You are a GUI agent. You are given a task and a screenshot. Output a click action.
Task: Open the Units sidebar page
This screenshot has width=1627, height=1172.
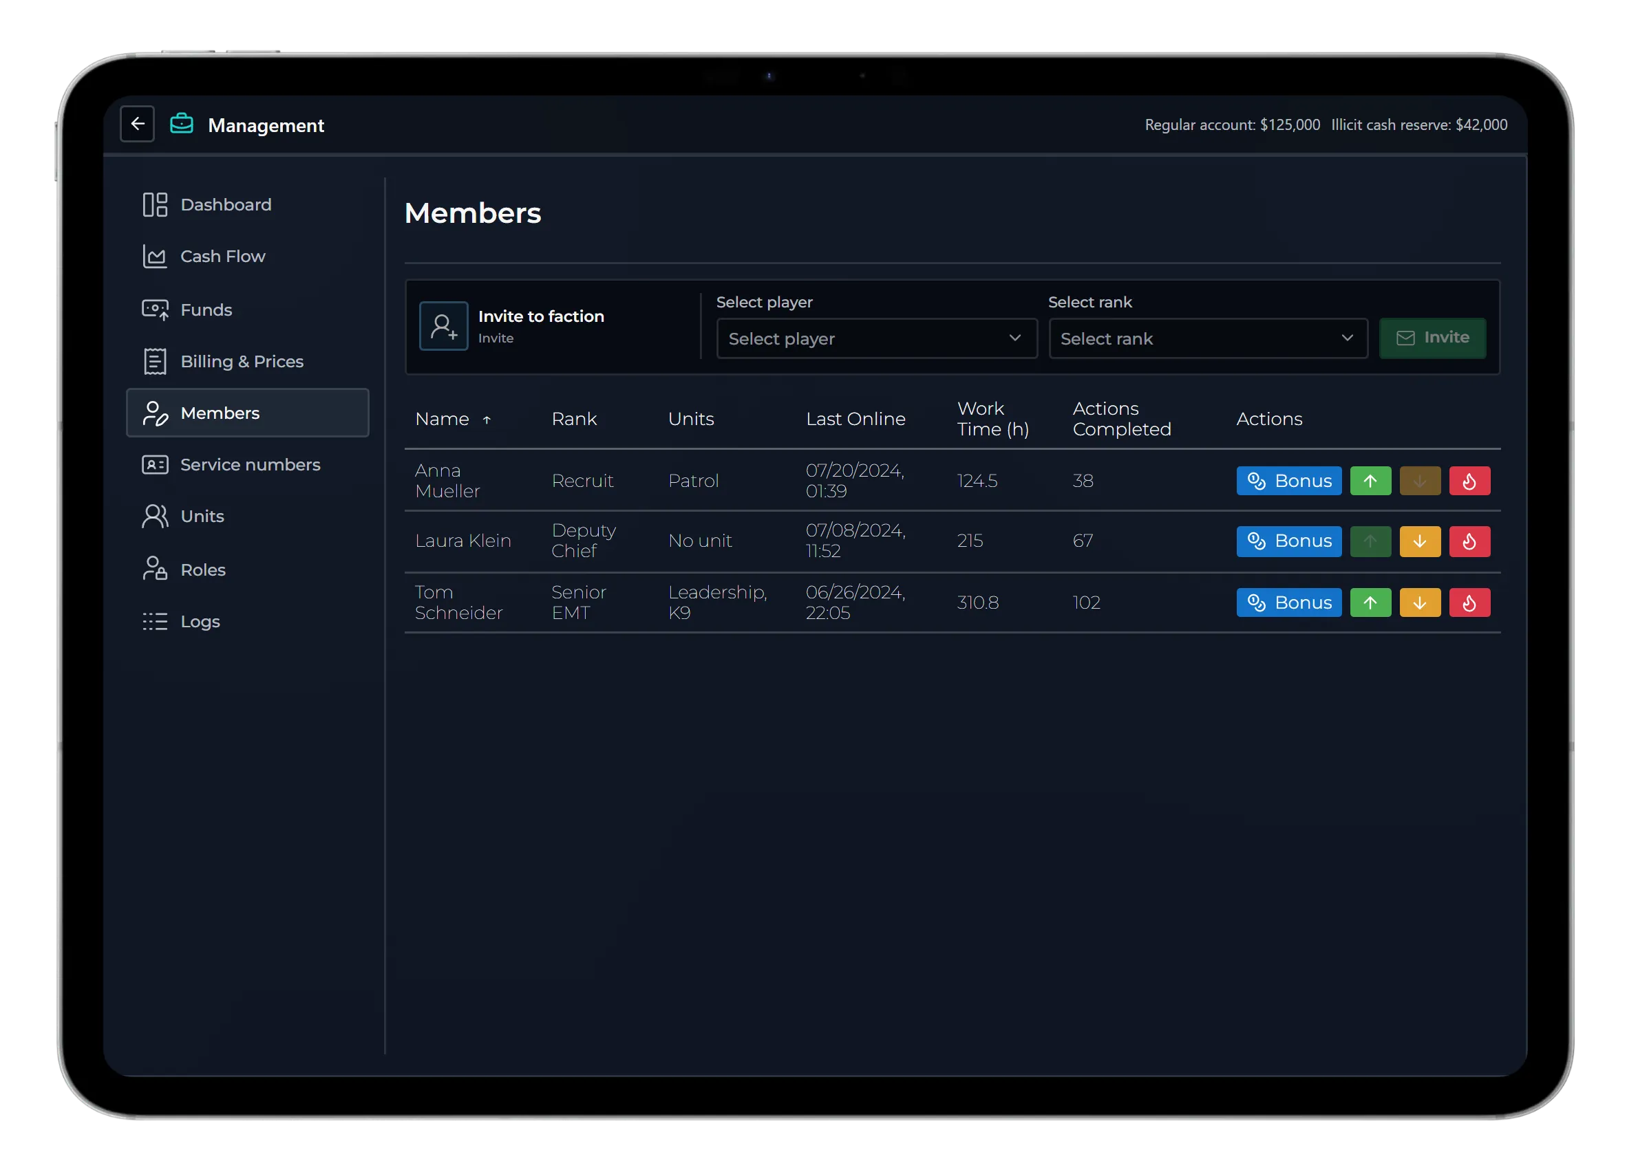point(248,516)
